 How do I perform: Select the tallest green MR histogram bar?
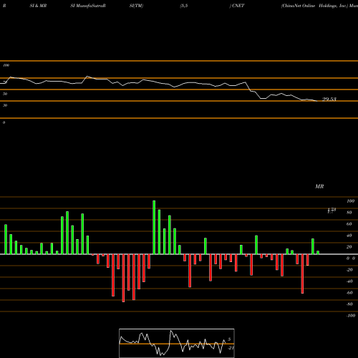tap(154, 227)
